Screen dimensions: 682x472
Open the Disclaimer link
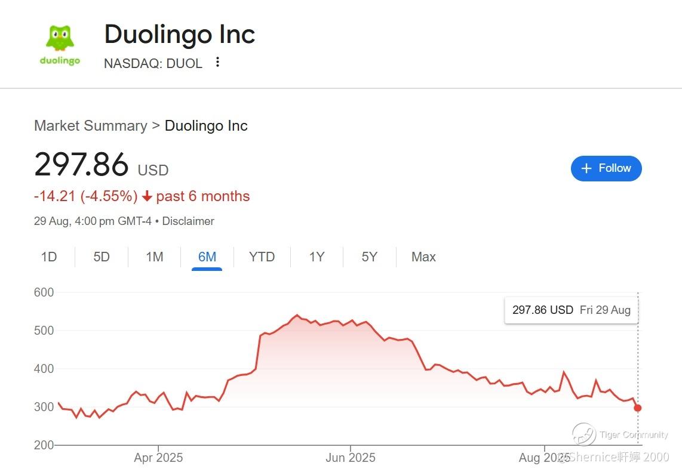(x=188, y=221)
